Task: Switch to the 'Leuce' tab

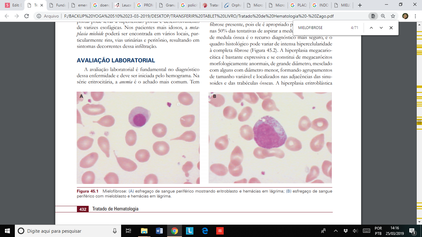Action: coord(123,5)
